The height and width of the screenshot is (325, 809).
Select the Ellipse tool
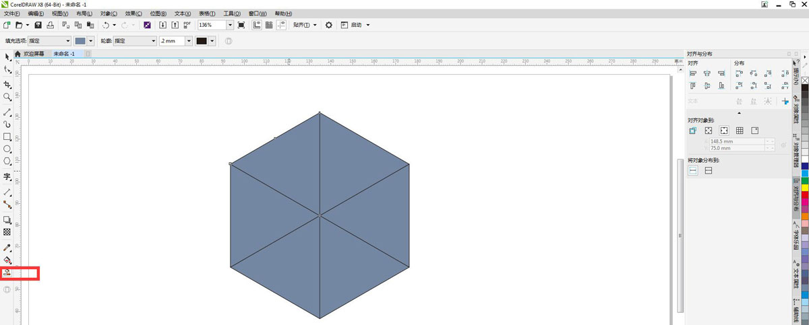7,149
